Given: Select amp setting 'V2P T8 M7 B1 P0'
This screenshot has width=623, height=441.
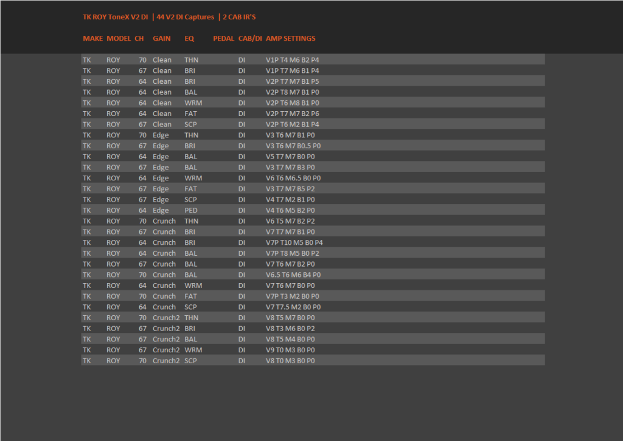Looking at the screenshot, I should click(293, 92).
